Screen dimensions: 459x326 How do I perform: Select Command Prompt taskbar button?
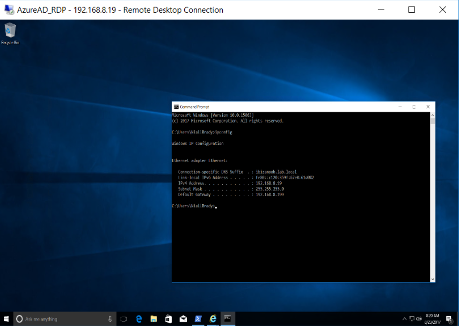coord(227,319)
